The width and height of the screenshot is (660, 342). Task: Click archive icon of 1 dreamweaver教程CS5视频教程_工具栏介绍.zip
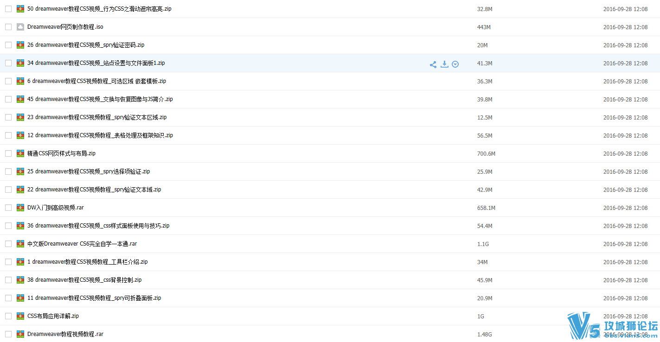tap(20, 262)
